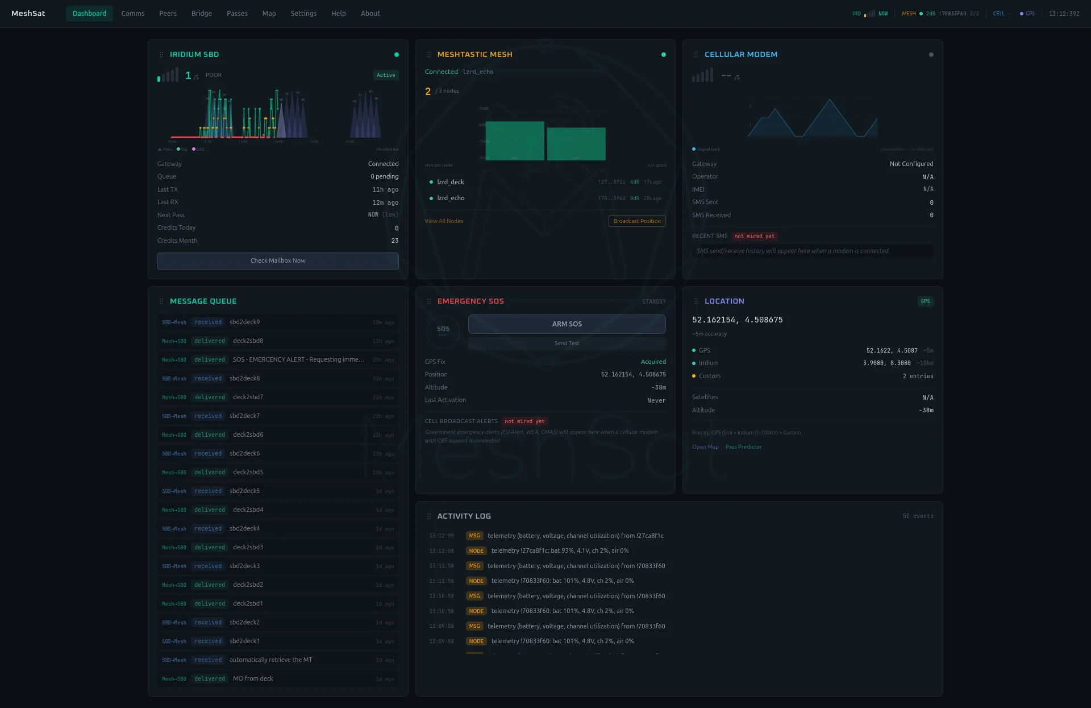Toggle the Sig series in the Iridium chart legend
This screenshot has height=708, width=1091.
[x=182, y=149]
